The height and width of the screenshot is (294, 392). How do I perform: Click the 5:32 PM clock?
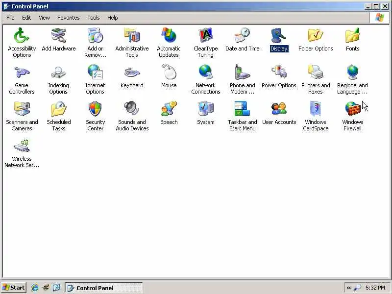pos(375,288)
